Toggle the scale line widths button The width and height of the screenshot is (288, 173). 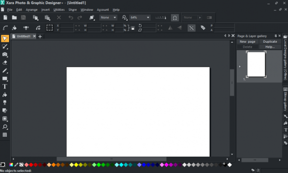(192, 28)
